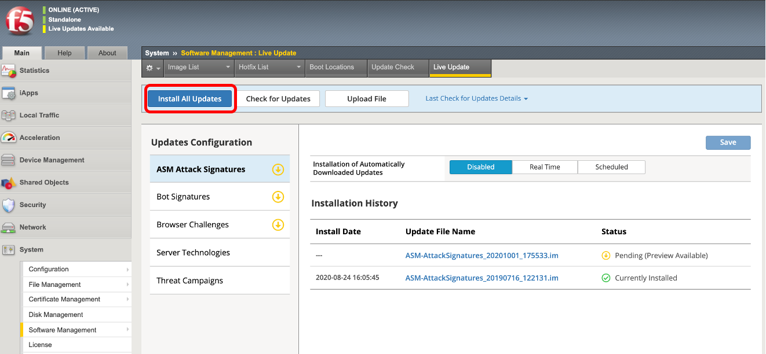Click Install All Updates button
Image resolution: width=766 pixels, height=354 pixels.
(190, 99)
